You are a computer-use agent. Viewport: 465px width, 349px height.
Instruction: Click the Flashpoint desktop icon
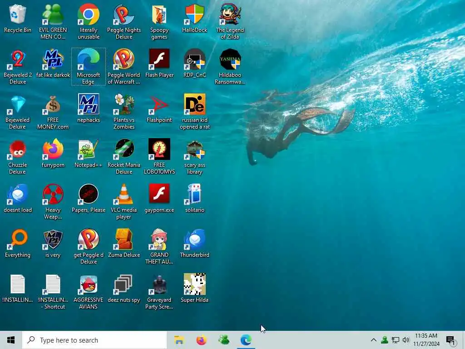159,109
